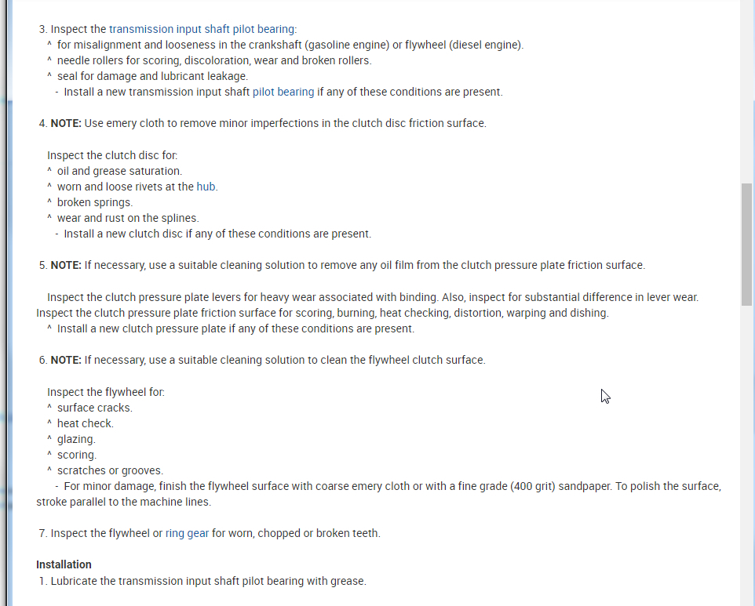The image size is (755, 606).
Task: Click the pilot bearing link in the install-new-bearing line
Action: 283,92
